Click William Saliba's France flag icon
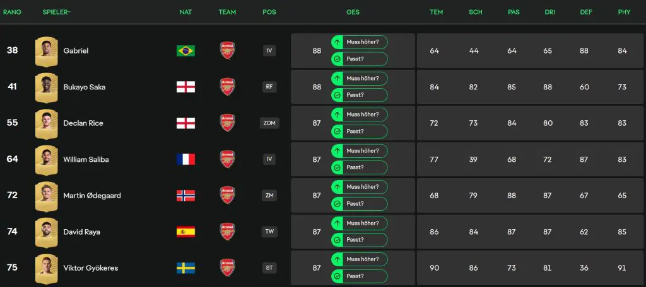This screenshot has width=646, height=287. click(185, 159)
